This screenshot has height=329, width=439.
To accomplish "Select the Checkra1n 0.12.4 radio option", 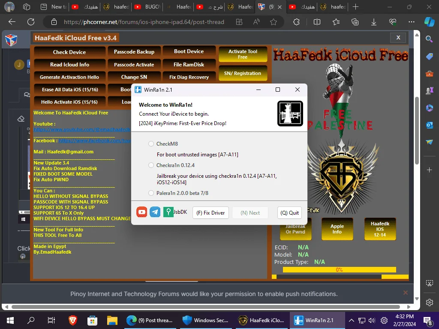I will pos(151,165).
